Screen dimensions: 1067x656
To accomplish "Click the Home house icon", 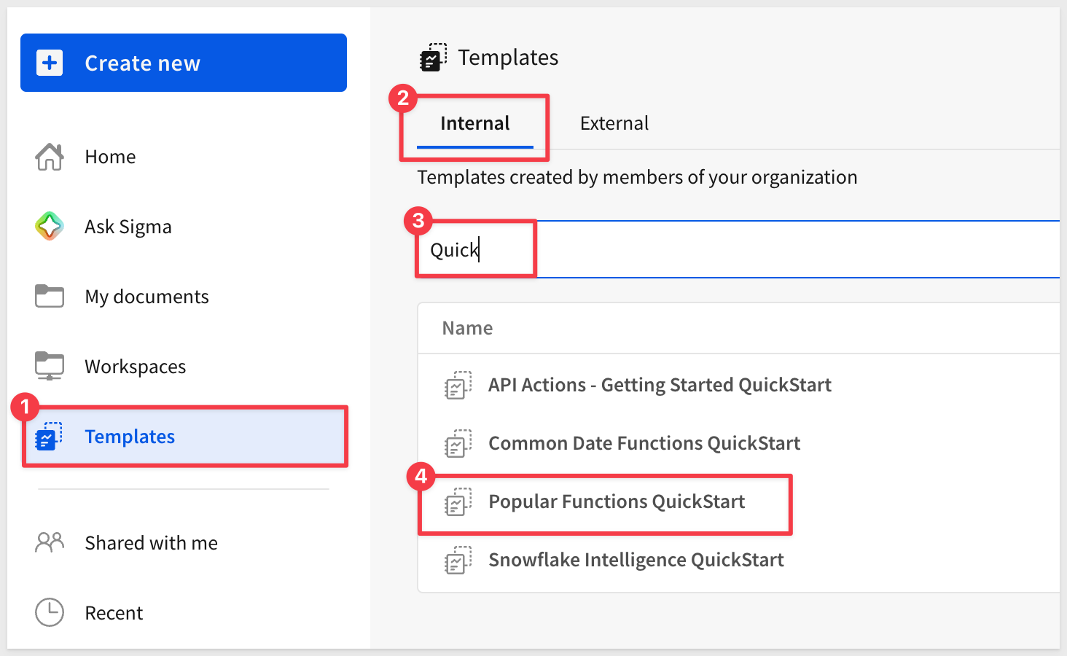I will click(50, 157).
